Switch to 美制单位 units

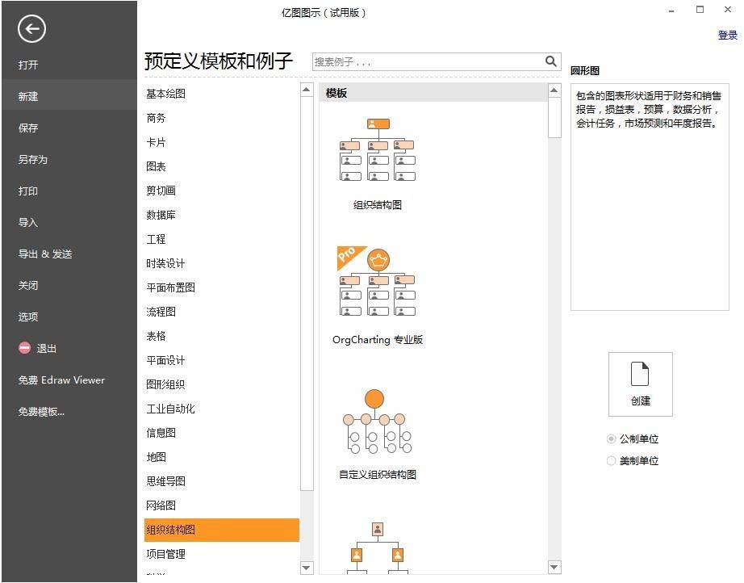point(612,460)
